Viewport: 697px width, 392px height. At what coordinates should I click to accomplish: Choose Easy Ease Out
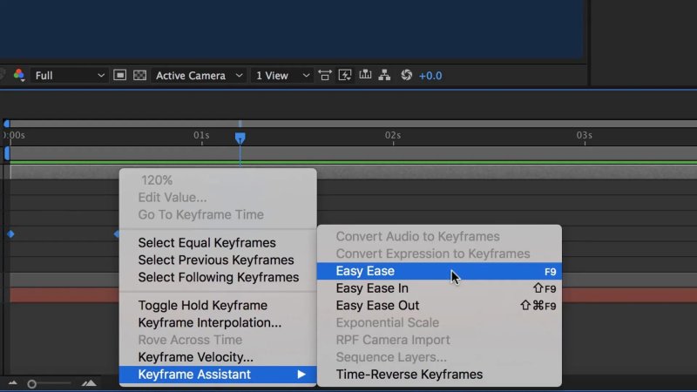[439, 306]
